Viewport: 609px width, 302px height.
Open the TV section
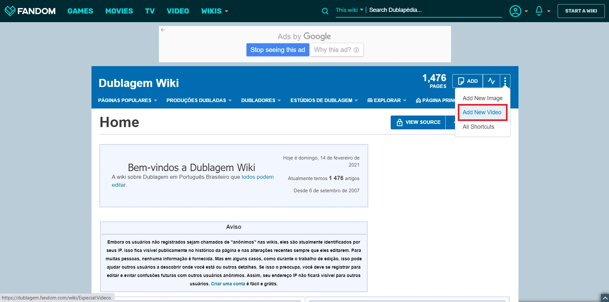pos(150,11)
